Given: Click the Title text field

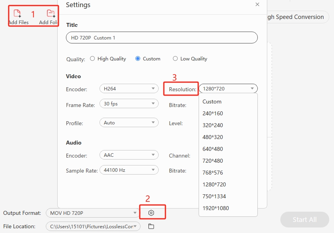Looking at the screenshot, I should (162, 38).
